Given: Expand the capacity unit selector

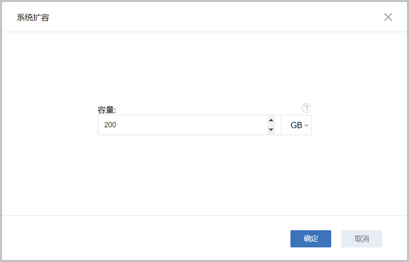Looking at the screenshot, I should tap(297, 125).
